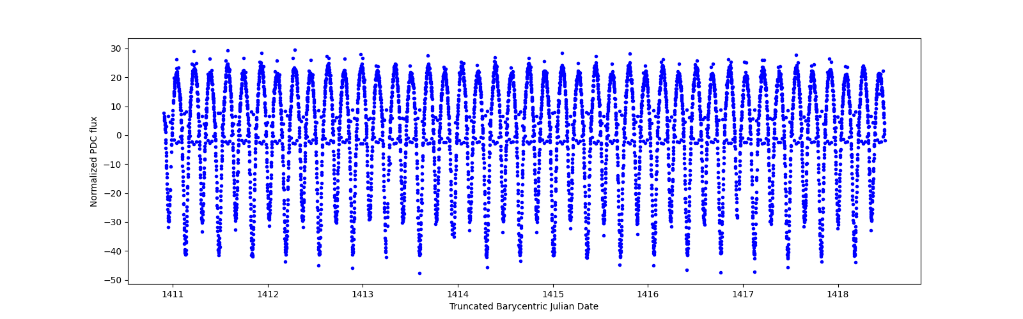Click the x-axis label 'Truncated Barycentric Julian Date'

(x=524, y=307)
